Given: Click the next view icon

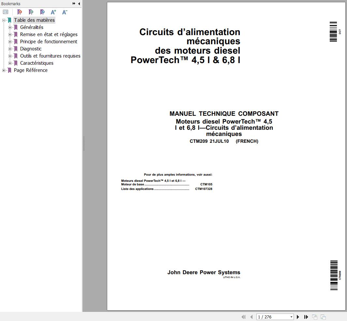Looking at the screenshot, I should [x=323, y=317].
